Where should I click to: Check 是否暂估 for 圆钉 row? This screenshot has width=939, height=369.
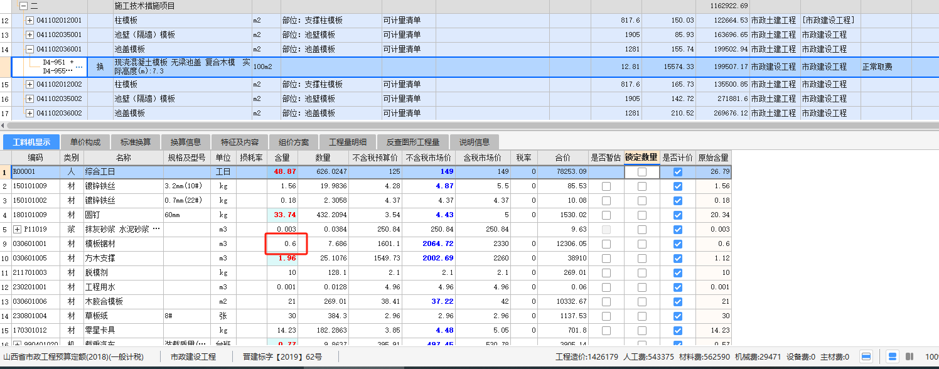606,215
